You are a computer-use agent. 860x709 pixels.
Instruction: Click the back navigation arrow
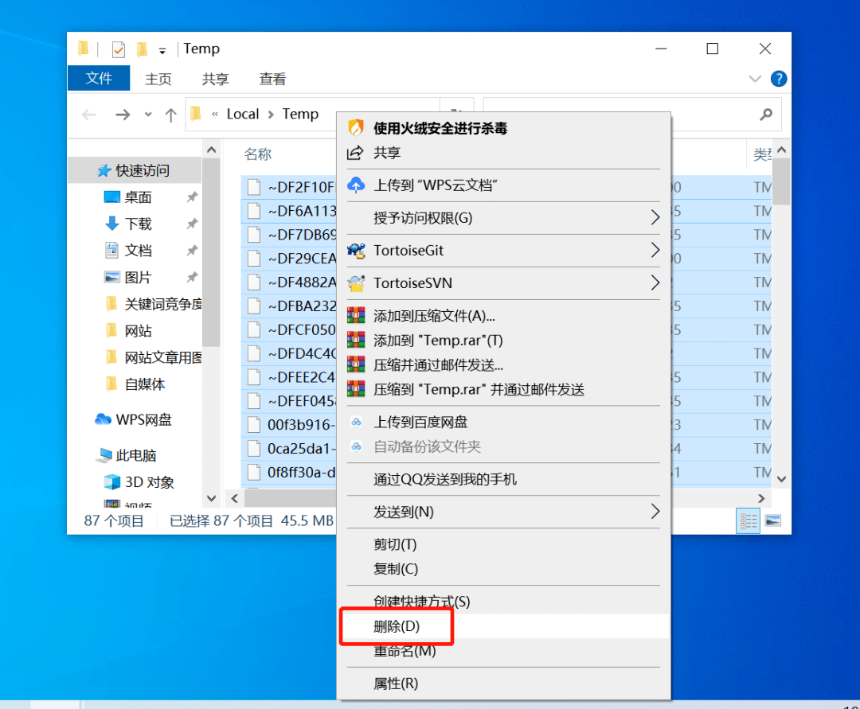coord(89,115)
